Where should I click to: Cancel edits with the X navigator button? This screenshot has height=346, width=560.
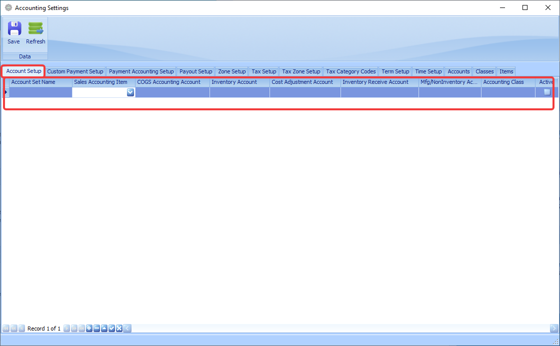(119, 328)
